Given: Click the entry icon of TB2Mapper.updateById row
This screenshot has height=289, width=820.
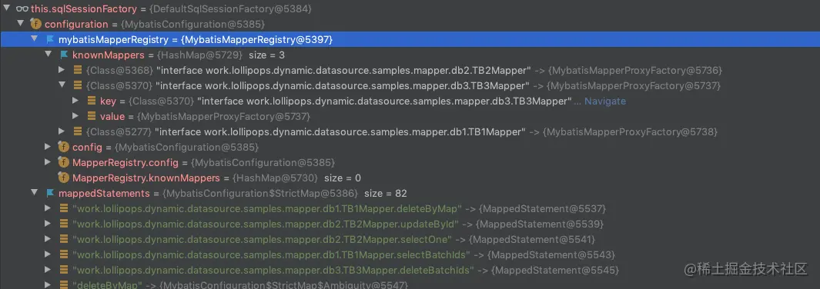Looking at the screenshot, I should 64,224.
